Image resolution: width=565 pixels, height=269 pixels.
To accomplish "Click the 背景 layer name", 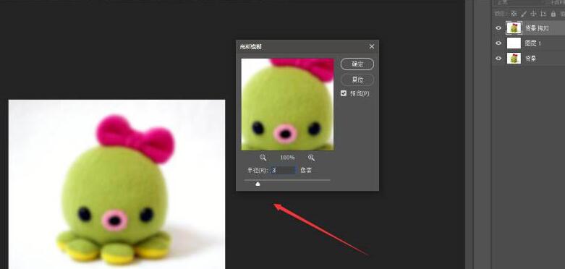I will click(531, 59).
